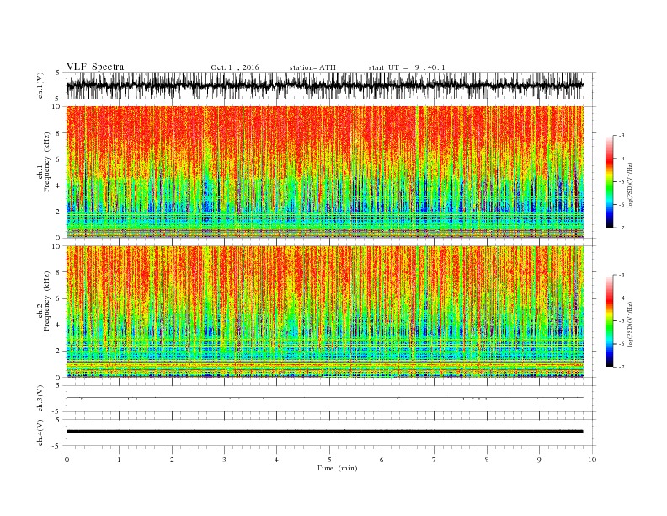Select the date text "Oct. 1 , 2016"
Image resolution: width=667 pixels, height=516 pixels.
234,67
